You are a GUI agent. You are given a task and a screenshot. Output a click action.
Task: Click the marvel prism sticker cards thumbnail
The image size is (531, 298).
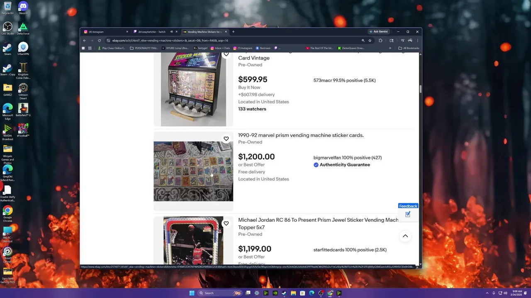click(x=193, y=171)
